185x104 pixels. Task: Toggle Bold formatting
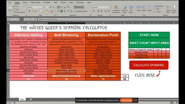[29, 11]
